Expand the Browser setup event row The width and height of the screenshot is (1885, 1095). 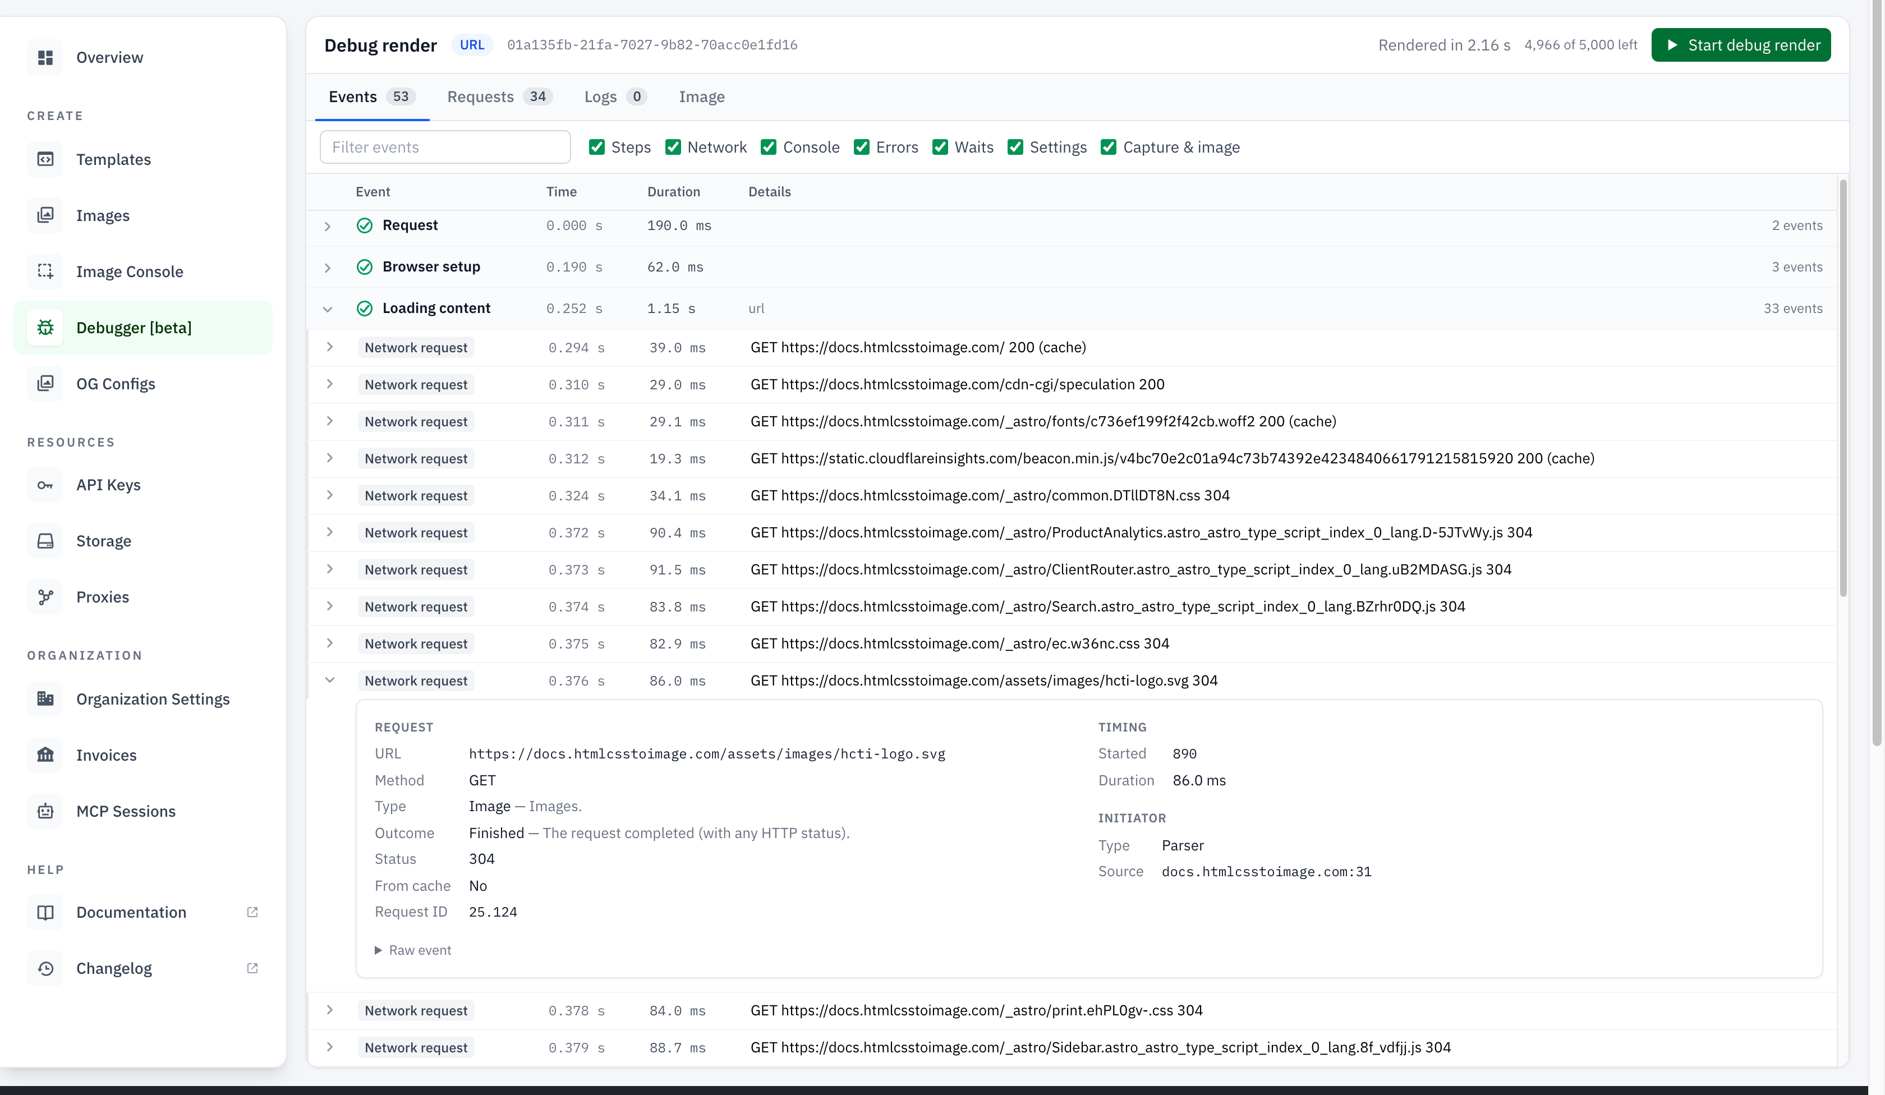click(x=328, y=268)
